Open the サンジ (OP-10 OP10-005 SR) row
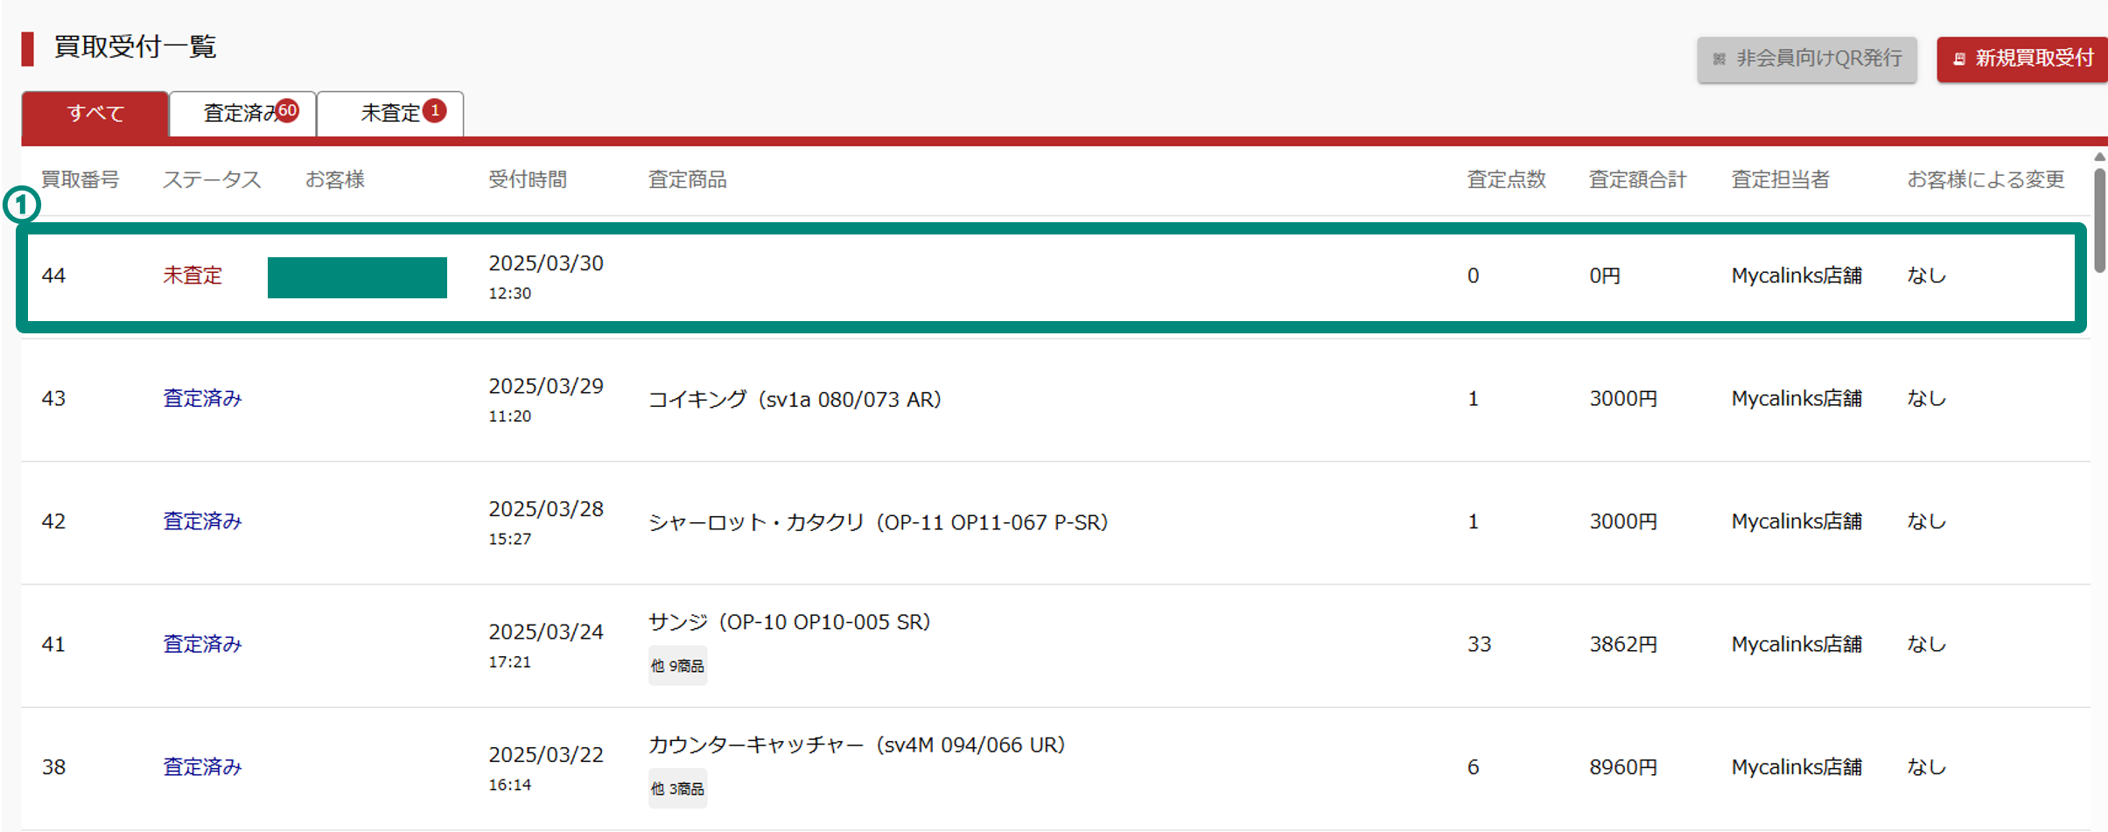2108x832 pixels. 1055,646
